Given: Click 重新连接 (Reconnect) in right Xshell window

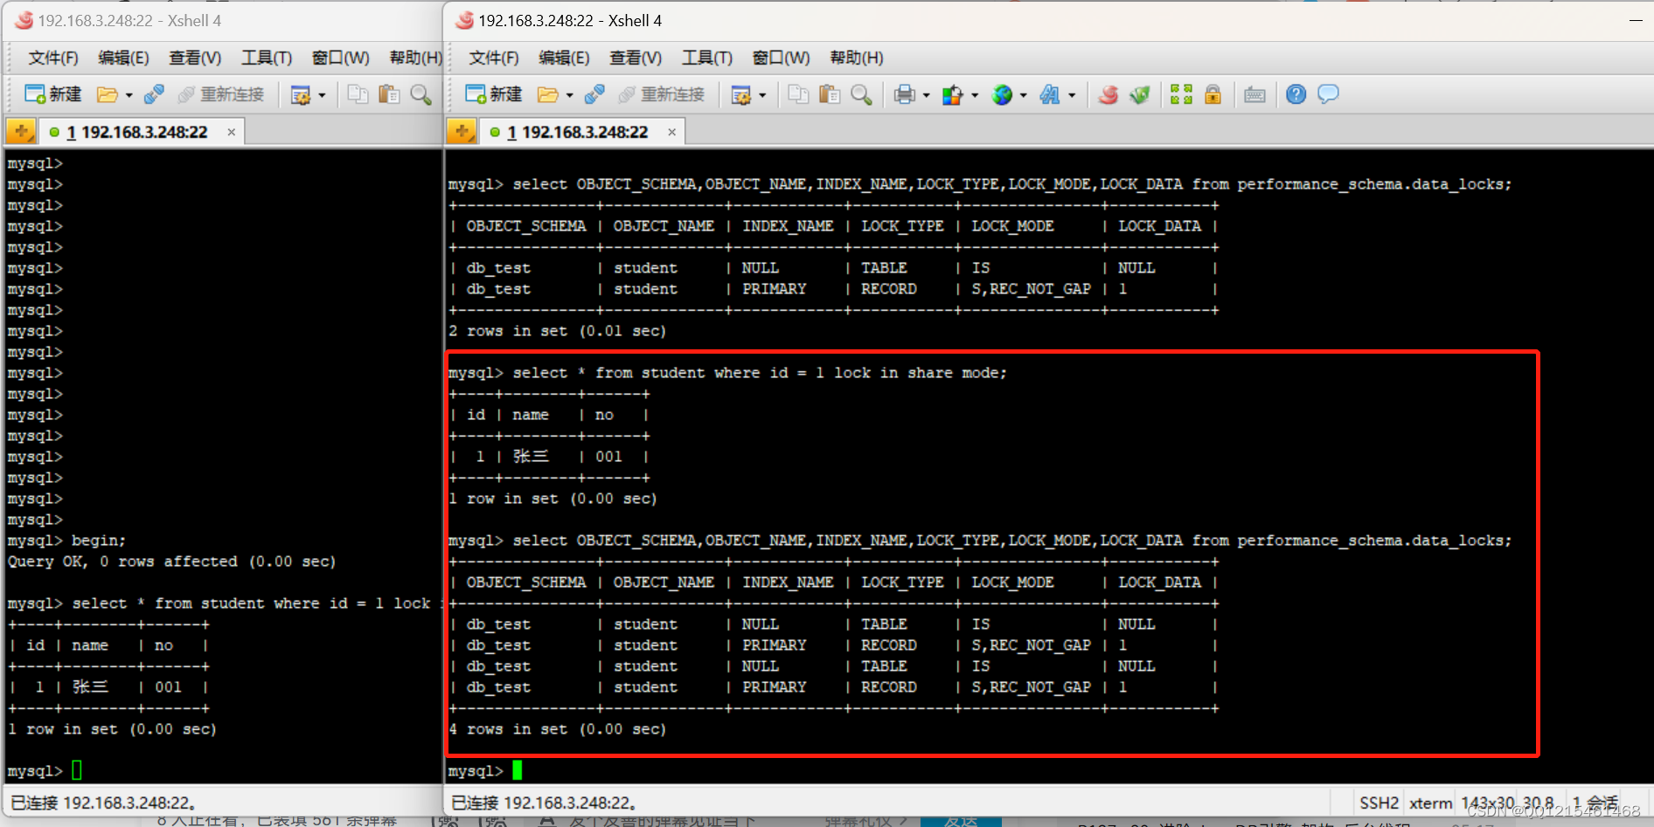Looking at the screenshot, I should click(x=661, y=94).
